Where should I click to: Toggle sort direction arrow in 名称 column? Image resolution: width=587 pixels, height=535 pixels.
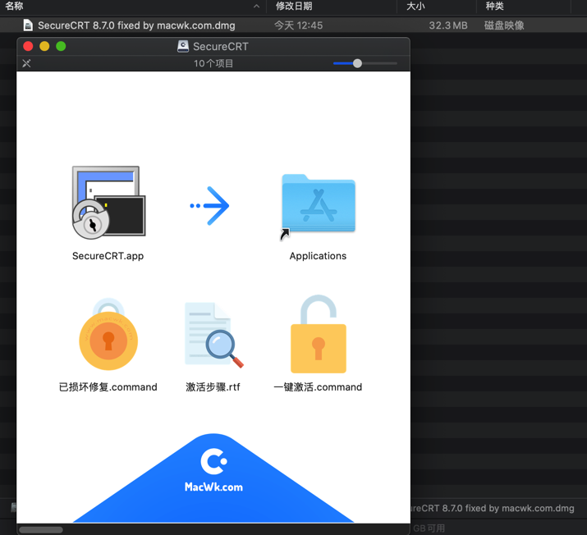[x=256, y=6]
